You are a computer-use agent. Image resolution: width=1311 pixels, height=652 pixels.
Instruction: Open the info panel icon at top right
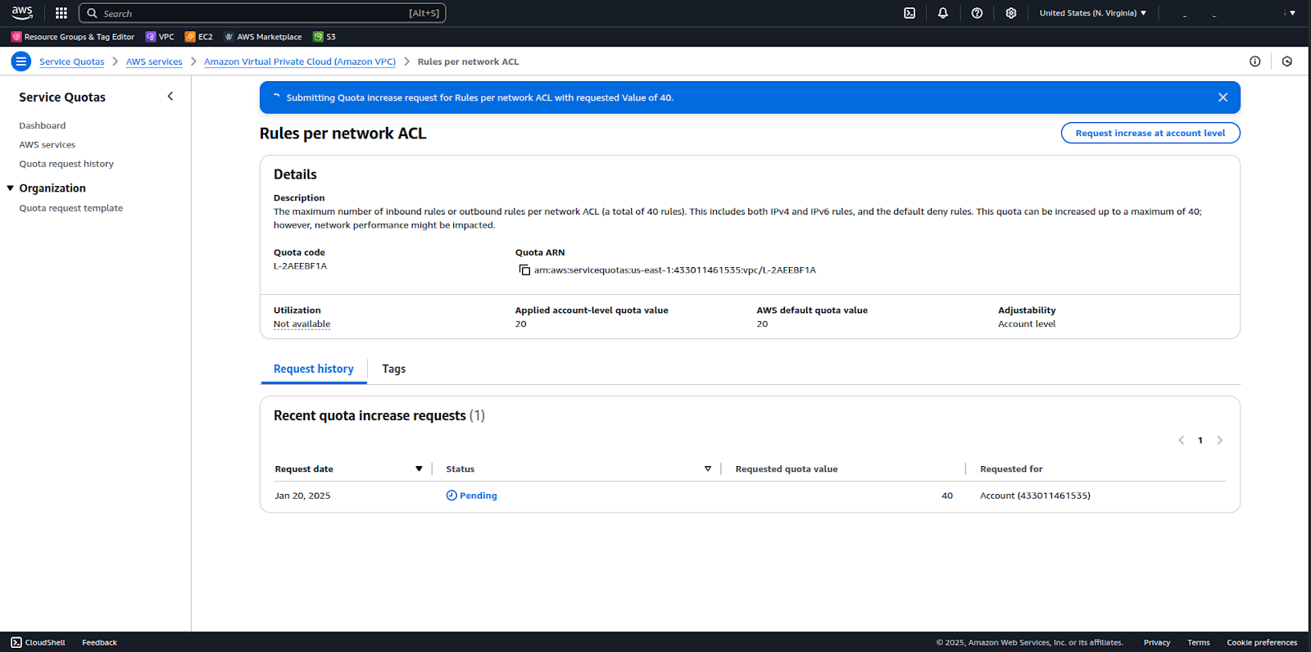click(x=1254, y=61)
